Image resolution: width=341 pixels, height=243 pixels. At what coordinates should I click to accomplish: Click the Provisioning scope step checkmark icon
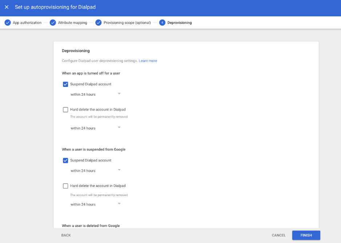coord(99,23)
